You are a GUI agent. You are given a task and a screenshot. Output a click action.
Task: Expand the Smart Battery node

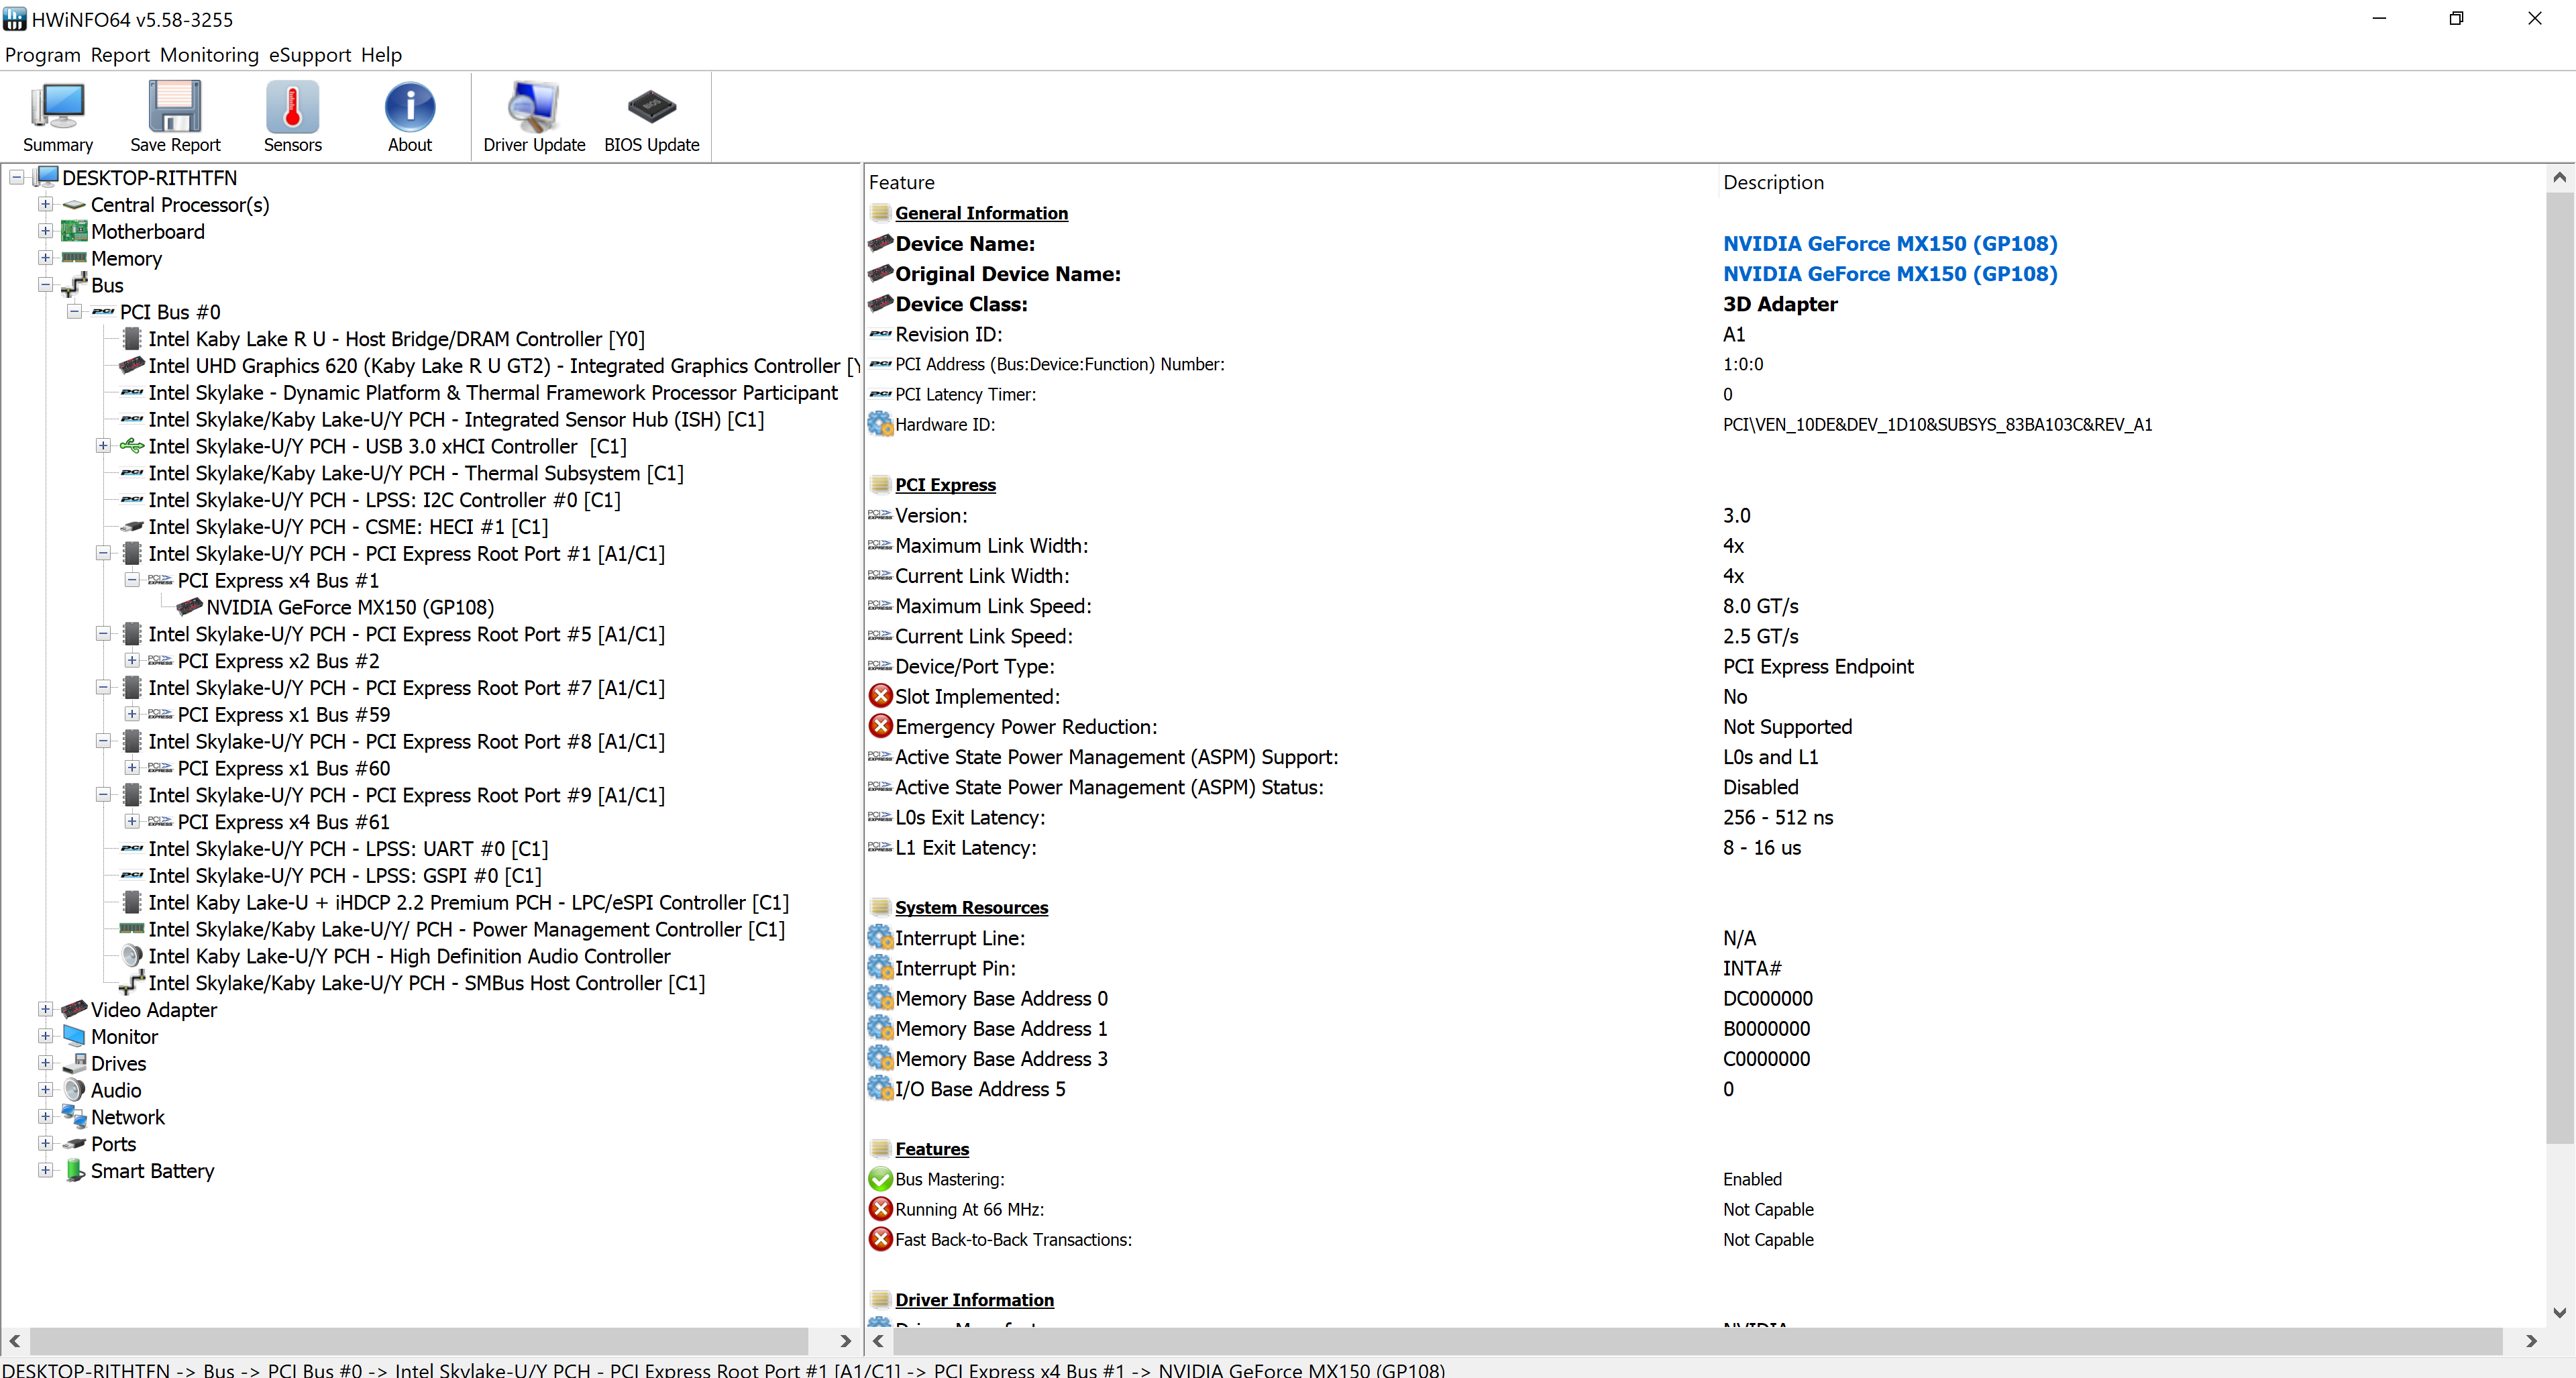point(45,1171)
